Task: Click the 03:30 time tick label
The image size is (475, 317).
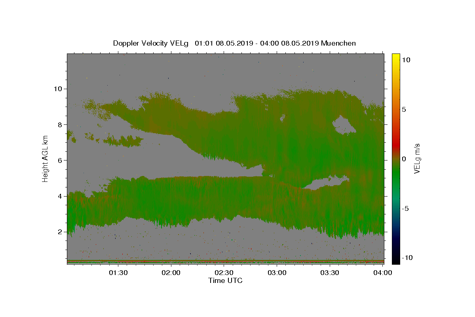Action: (330, 273)
